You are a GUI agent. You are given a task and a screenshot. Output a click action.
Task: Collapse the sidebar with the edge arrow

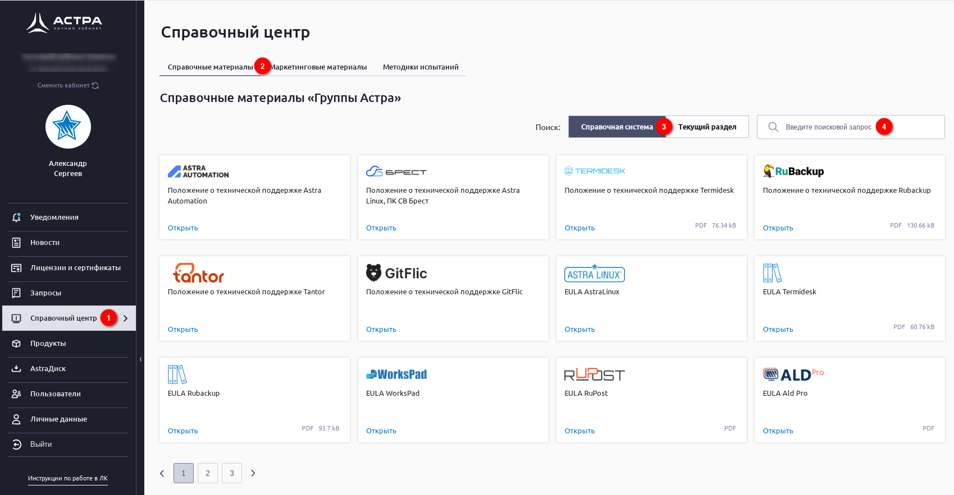click(140, 359)
